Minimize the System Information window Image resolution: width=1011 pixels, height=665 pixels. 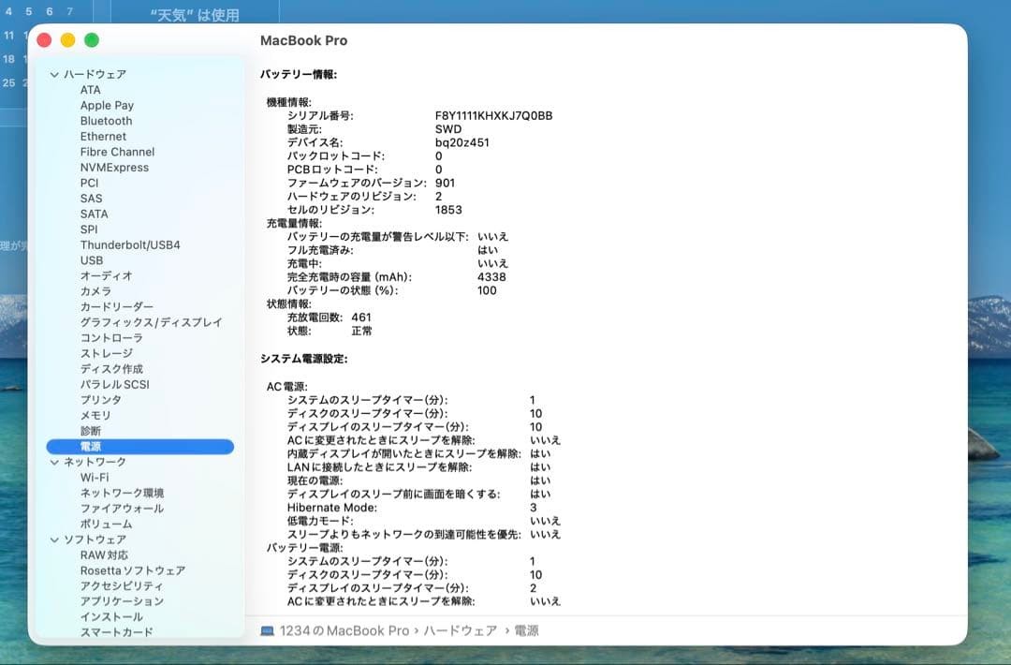pyautogui.click(x=67, y=40)
